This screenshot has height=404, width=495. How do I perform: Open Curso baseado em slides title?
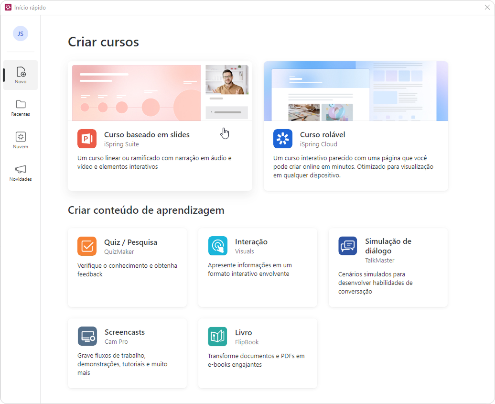(147, 135)
